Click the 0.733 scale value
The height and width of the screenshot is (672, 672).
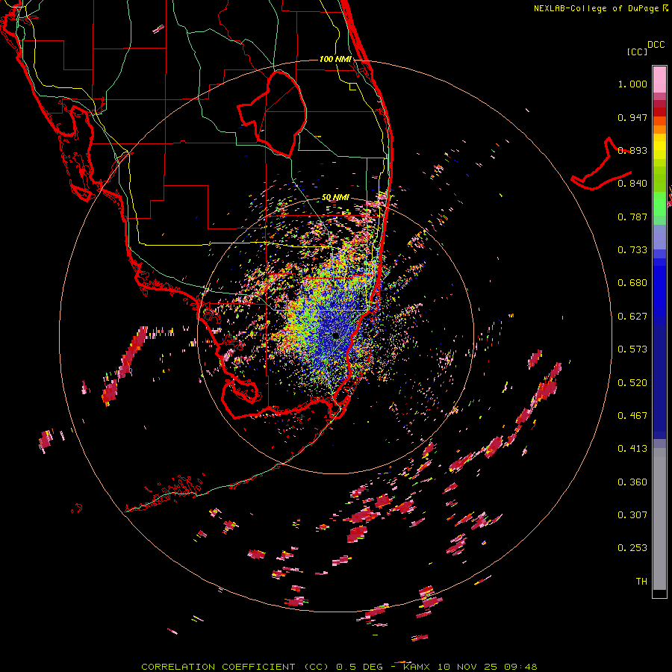[x=632, y=250]
